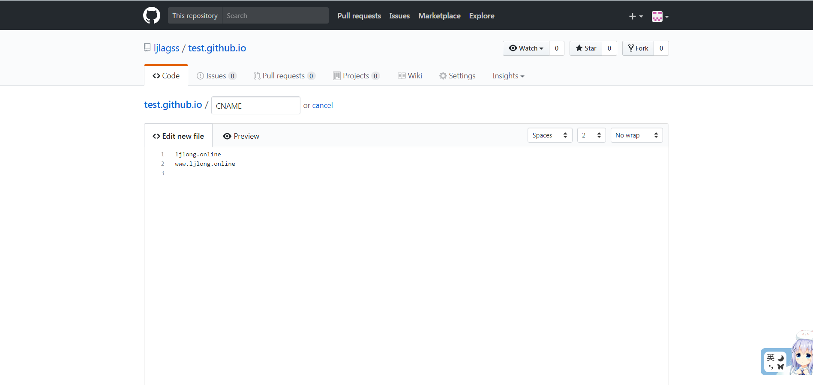Click empty line 3 in the editor

pyautogui.click(x=419, y=173)
